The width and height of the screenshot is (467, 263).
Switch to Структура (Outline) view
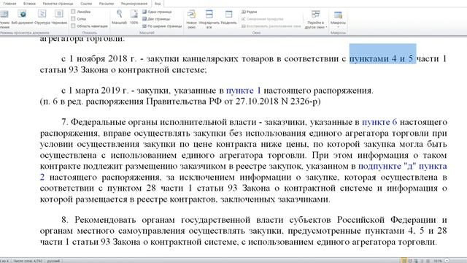point(42,17)
